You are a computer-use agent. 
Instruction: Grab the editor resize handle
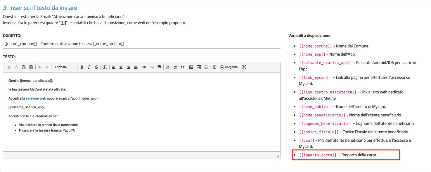click(x=278, y=156)
